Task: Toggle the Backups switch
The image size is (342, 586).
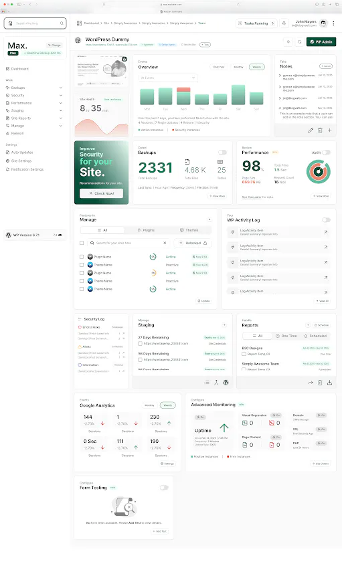Action: tap(222, 152)
